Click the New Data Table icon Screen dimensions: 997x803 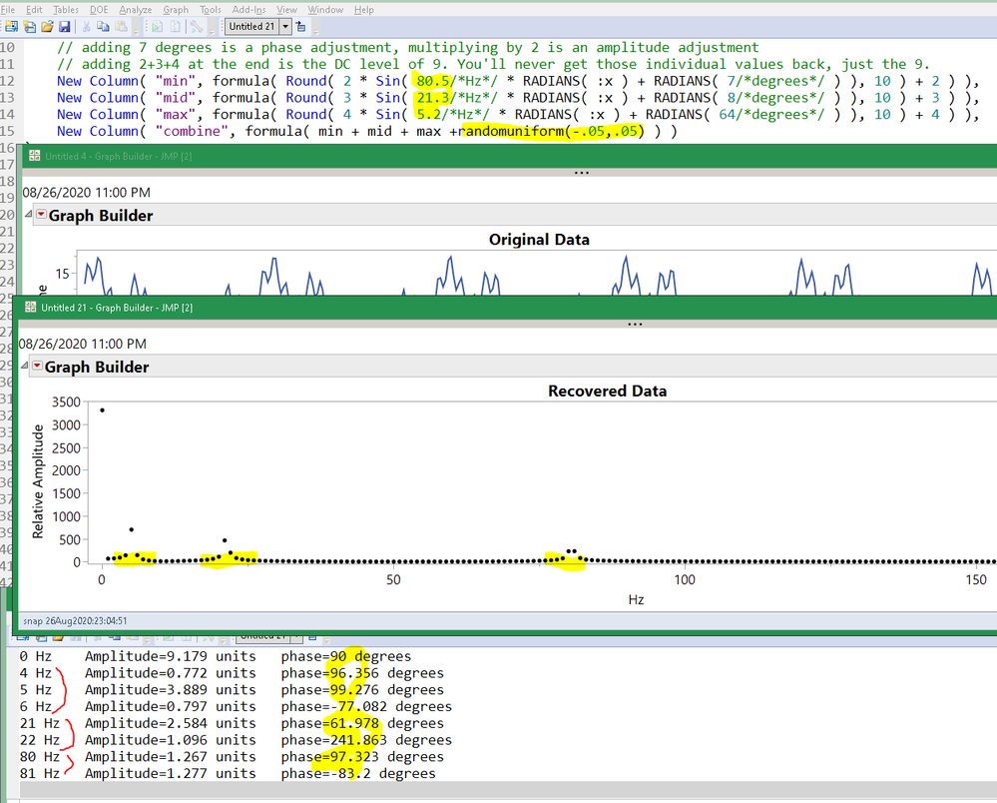tap(12, 26)
